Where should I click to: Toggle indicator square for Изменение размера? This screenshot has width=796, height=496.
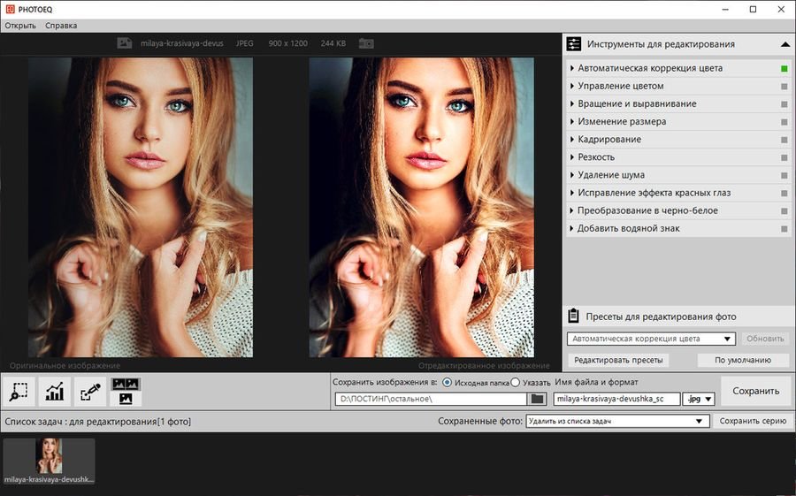(784, 122)
